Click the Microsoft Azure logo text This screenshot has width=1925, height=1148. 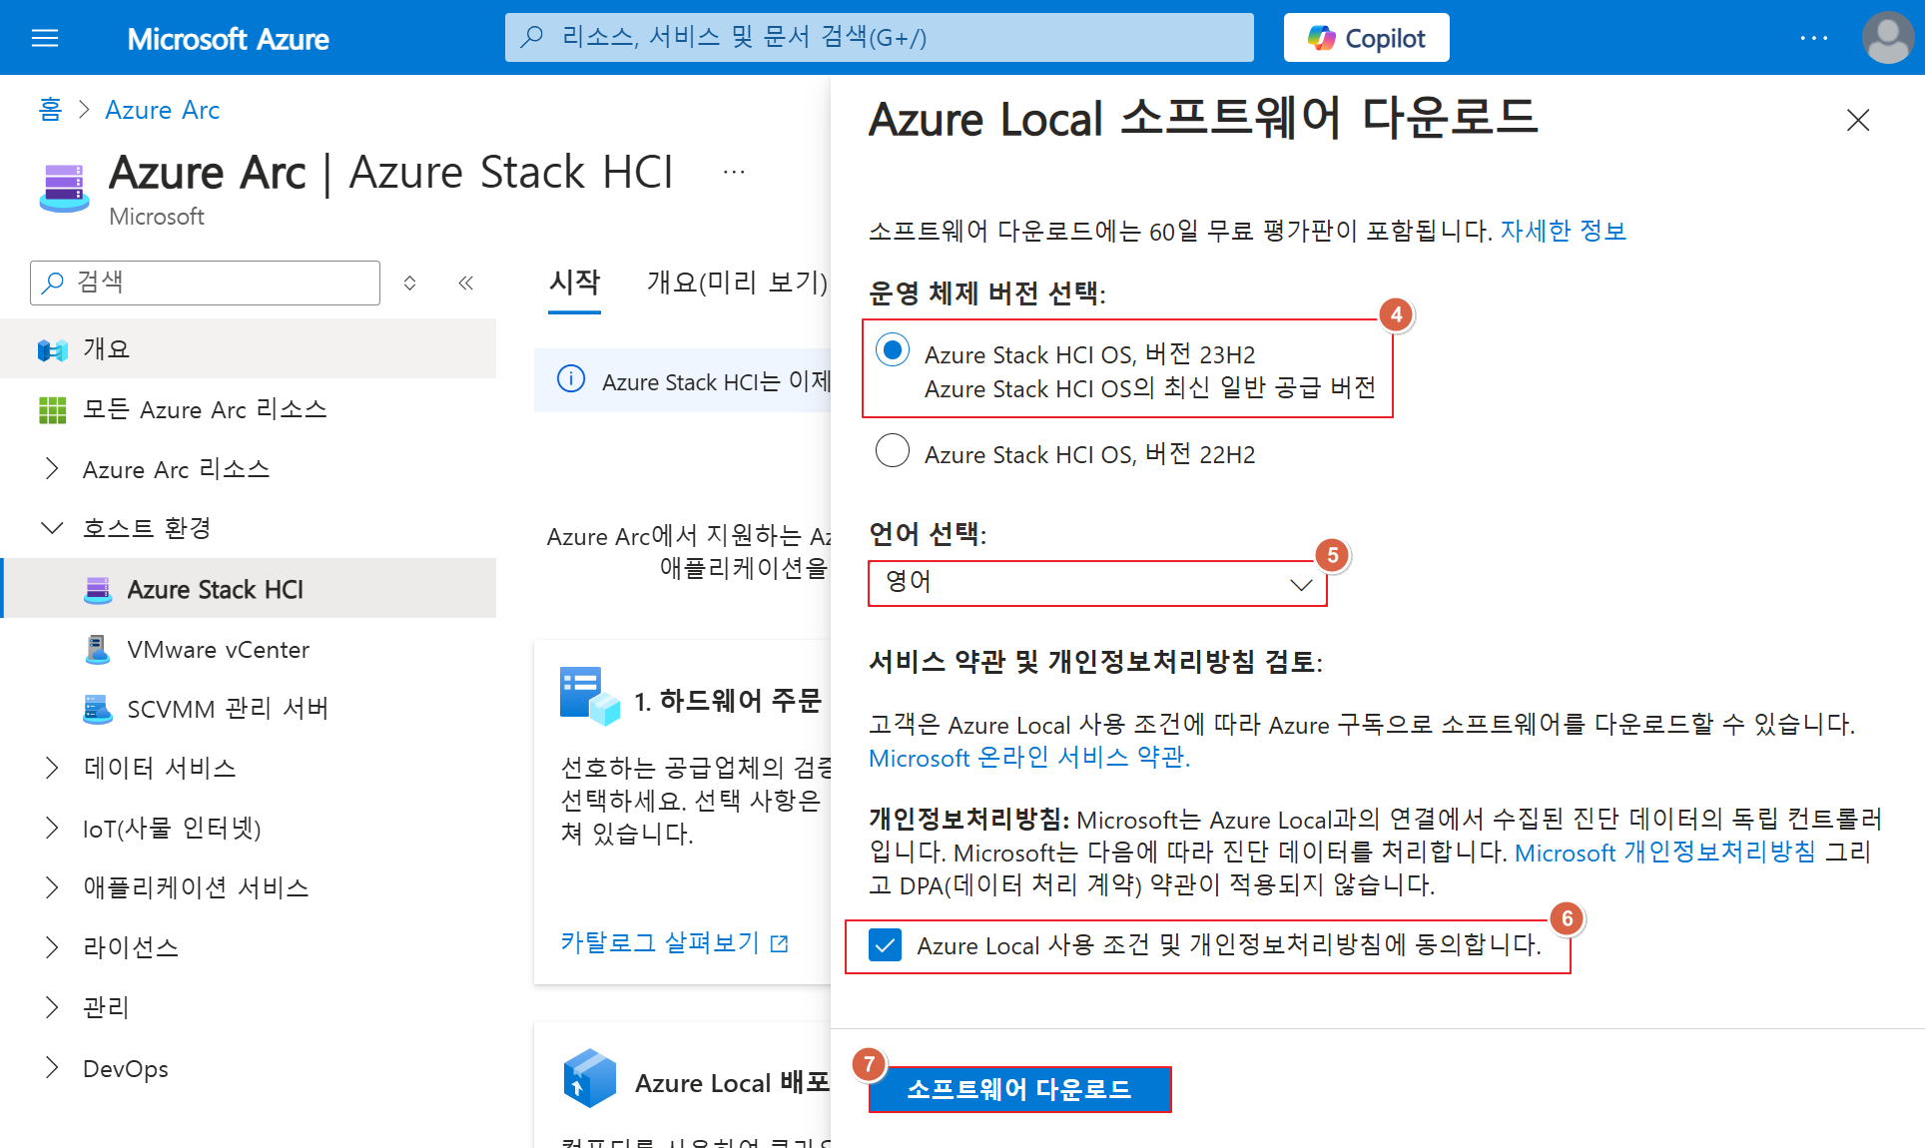click(228, 39)
